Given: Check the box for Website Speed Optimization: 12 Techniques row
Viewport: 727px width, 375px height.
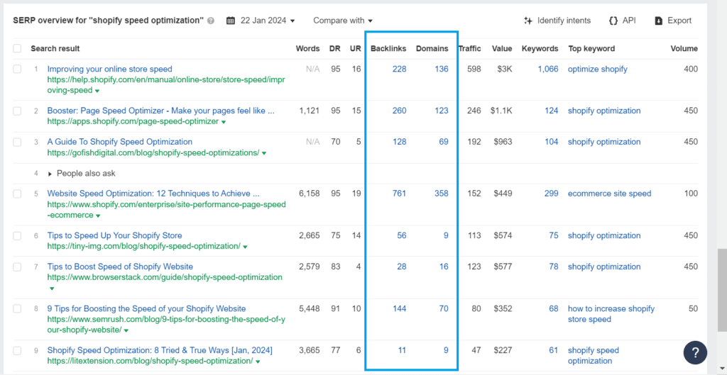Looking at the screenshot, I should [x=17, y=194].
